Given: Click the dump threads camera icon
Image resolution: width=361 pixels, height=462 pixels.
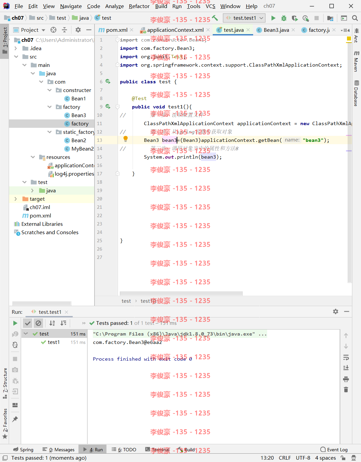Looking at the screenshot, I should 15,370.
